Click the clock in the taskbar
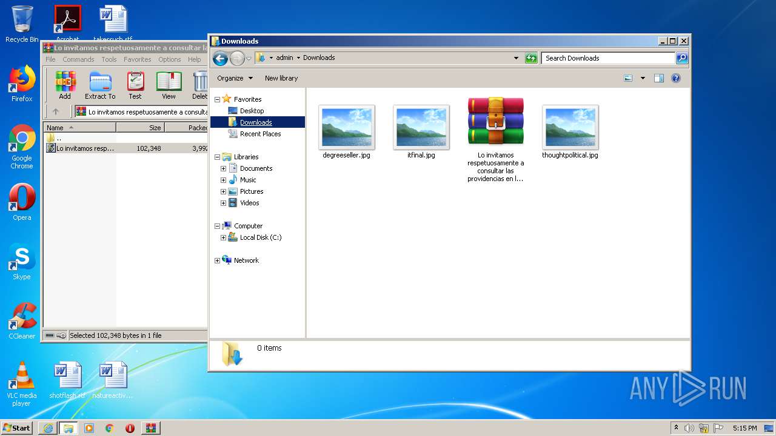This screenshot has height=436, width=776. (744, 428)
